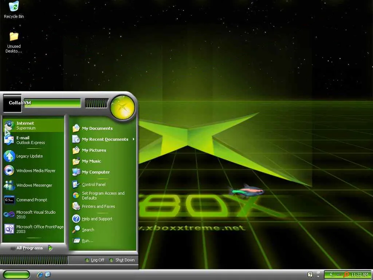Click the My Music label
The image size is (373, 280).
(x=91, y=161)
